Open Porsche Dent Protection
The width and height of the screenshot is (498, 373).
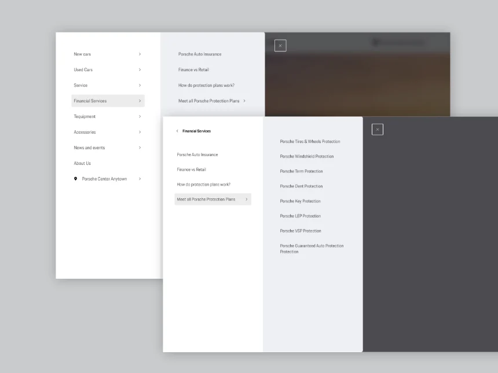click(301, 186)
